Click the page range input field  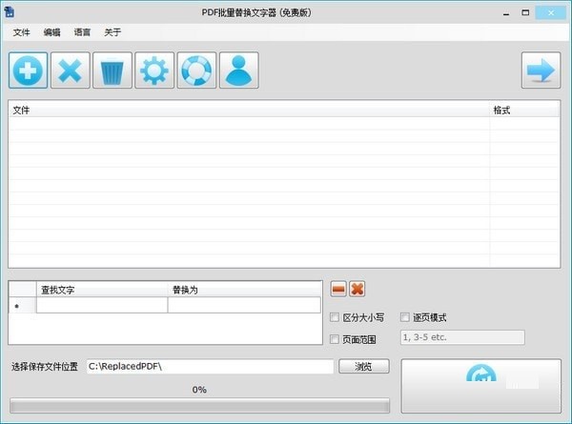(462, 337)
